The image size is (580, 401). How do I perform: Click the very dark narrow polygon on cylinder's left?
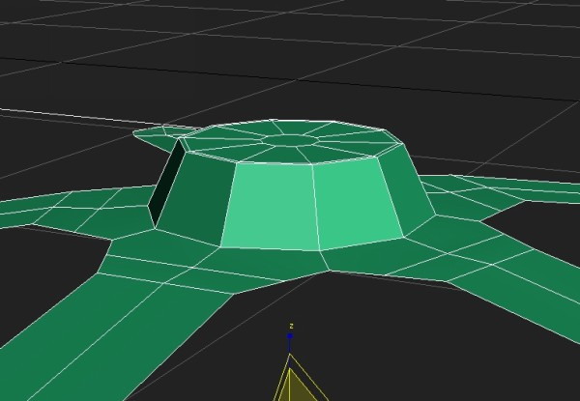(166, 182)
